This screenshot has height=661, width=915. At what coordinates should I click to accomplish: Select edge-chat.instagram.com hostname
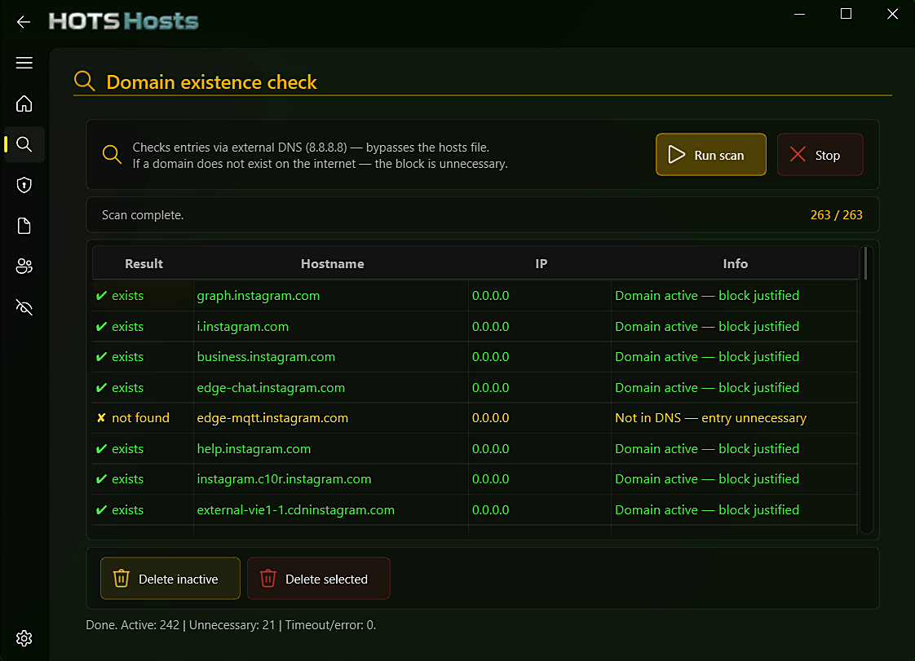[x=271, y=388]
